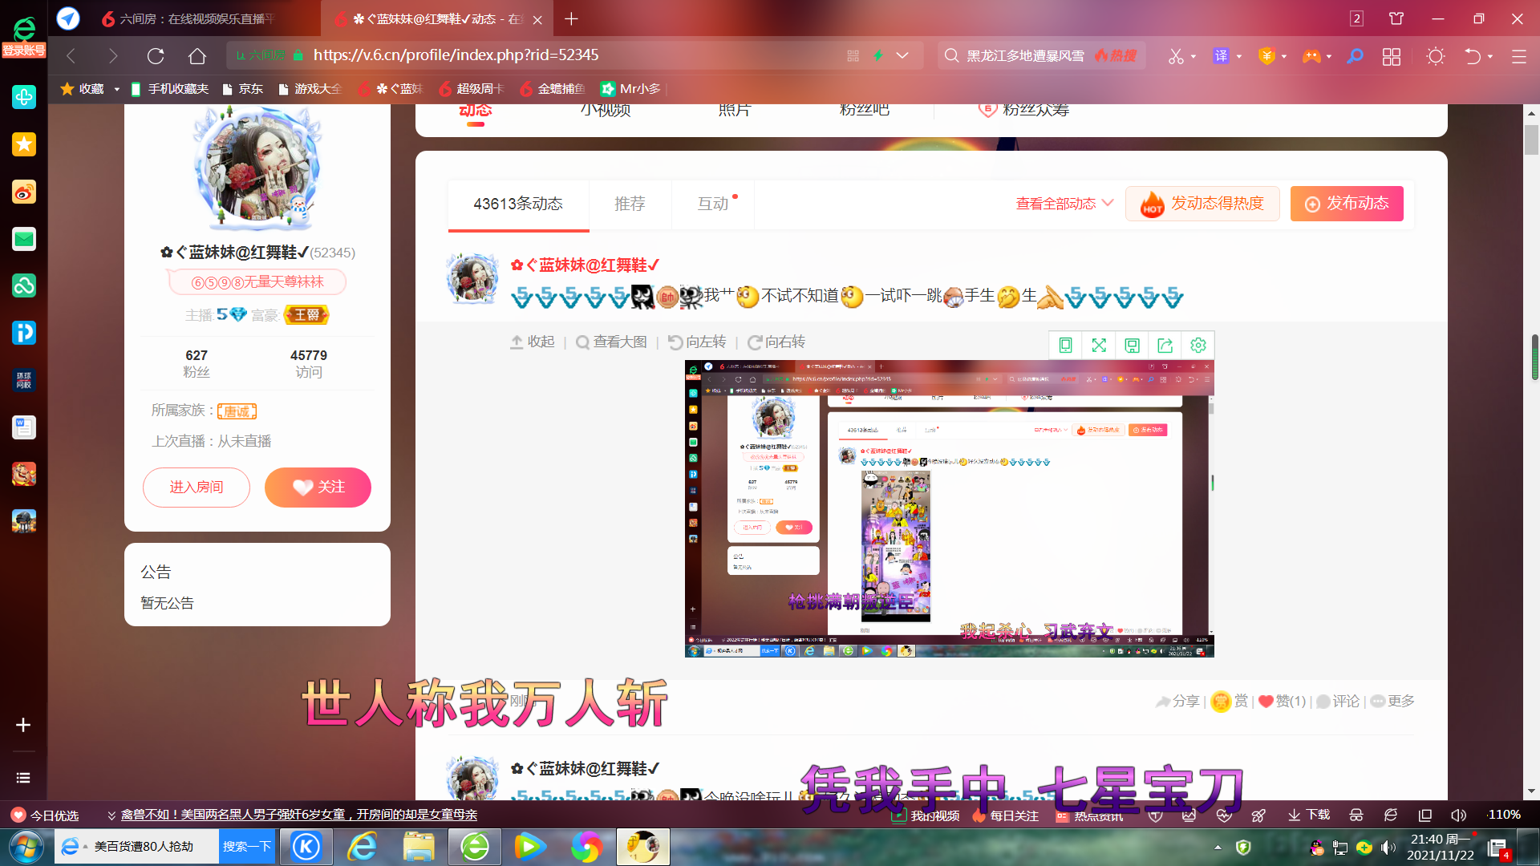The height and width of the screenshot is (866, 1540).
Task: Expand the address bar dropdown chevron
Action: [x=902, y=56]
